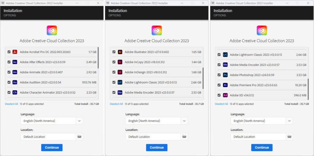Image resolution: width=314 pixels, height=156 pixels.
Task: Click title bar app icon of right installer
Action: (x=213, y=3)
